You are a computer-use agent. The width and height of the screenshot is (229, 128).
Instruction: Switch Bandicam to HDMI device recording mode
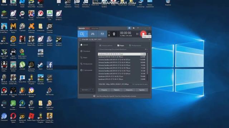pyautogui.click(x=102, y=34)
